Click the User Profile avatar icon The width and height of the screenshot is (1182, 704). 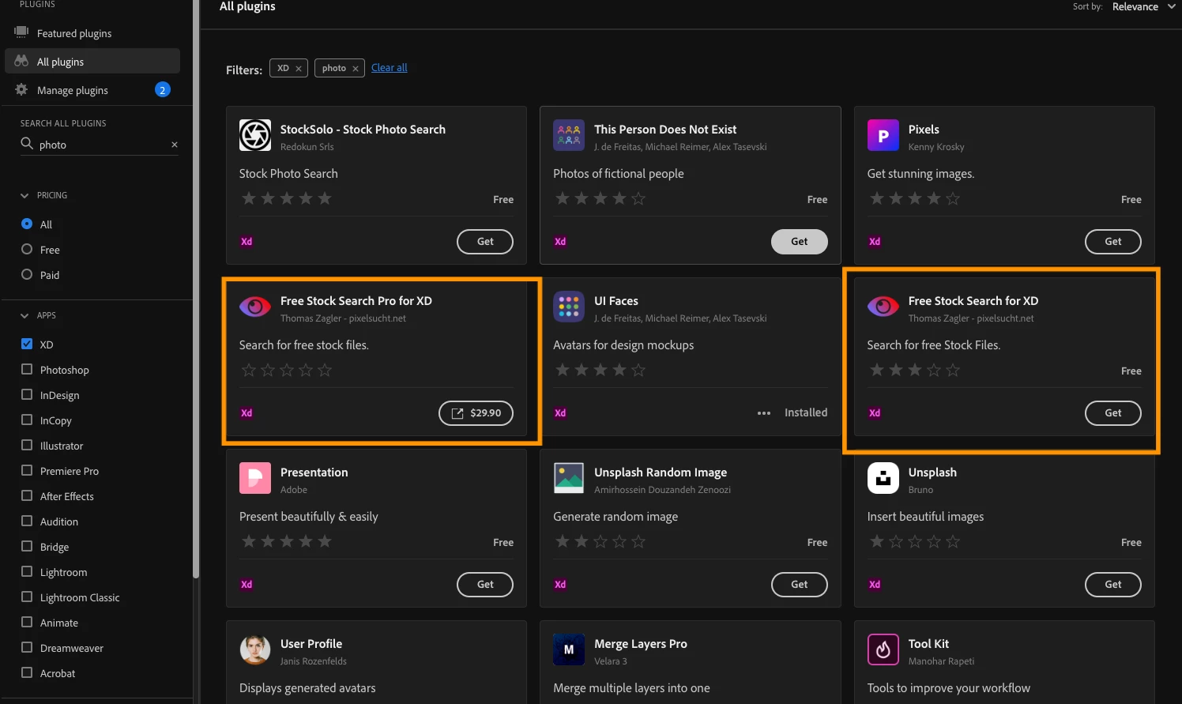coord(255,649)
